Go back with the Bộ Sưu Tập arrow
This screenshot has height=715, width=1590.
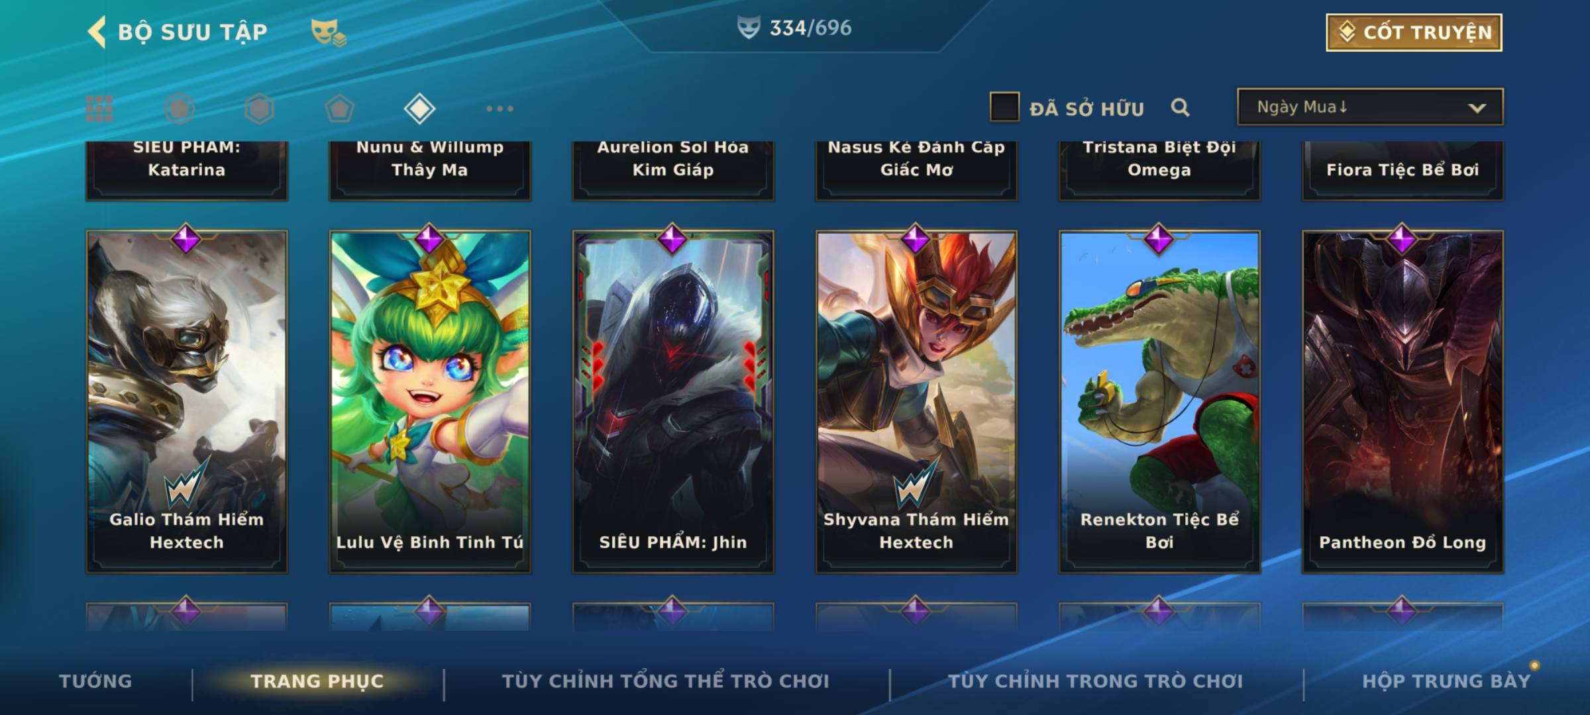[x=97, y=32]
